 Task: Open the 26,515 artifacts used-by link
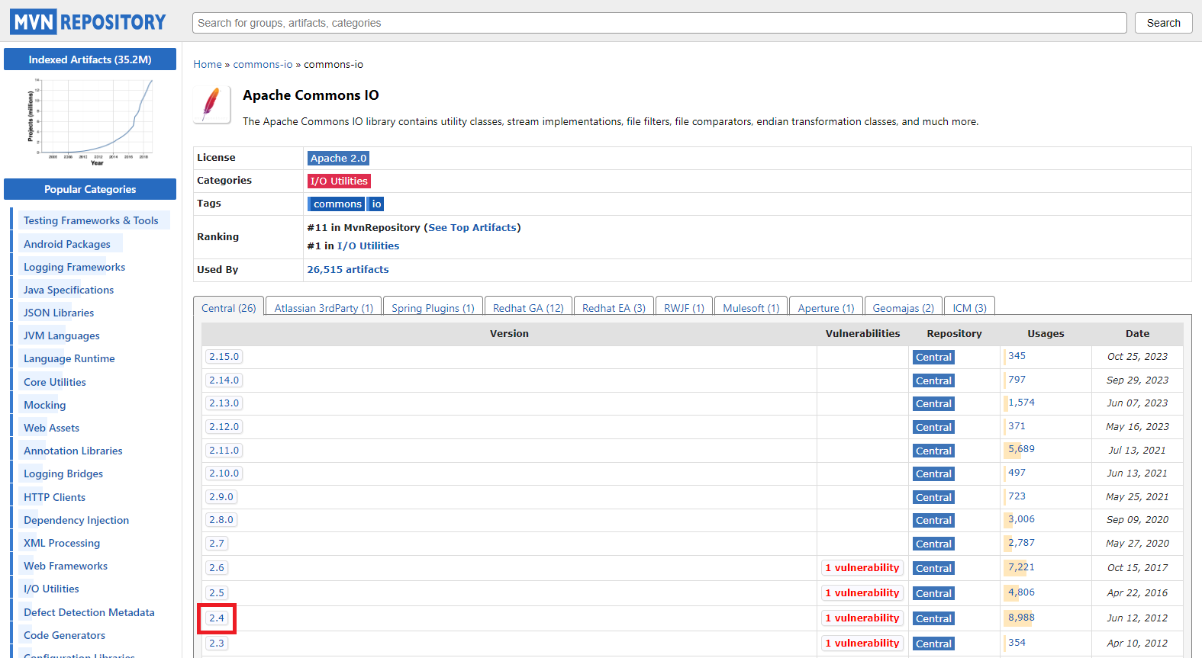pyautogui.click(x=348, y=269)
